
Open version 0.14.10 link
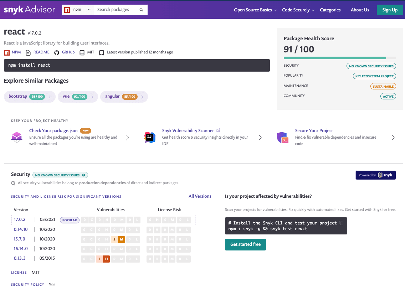click(21, 229)
